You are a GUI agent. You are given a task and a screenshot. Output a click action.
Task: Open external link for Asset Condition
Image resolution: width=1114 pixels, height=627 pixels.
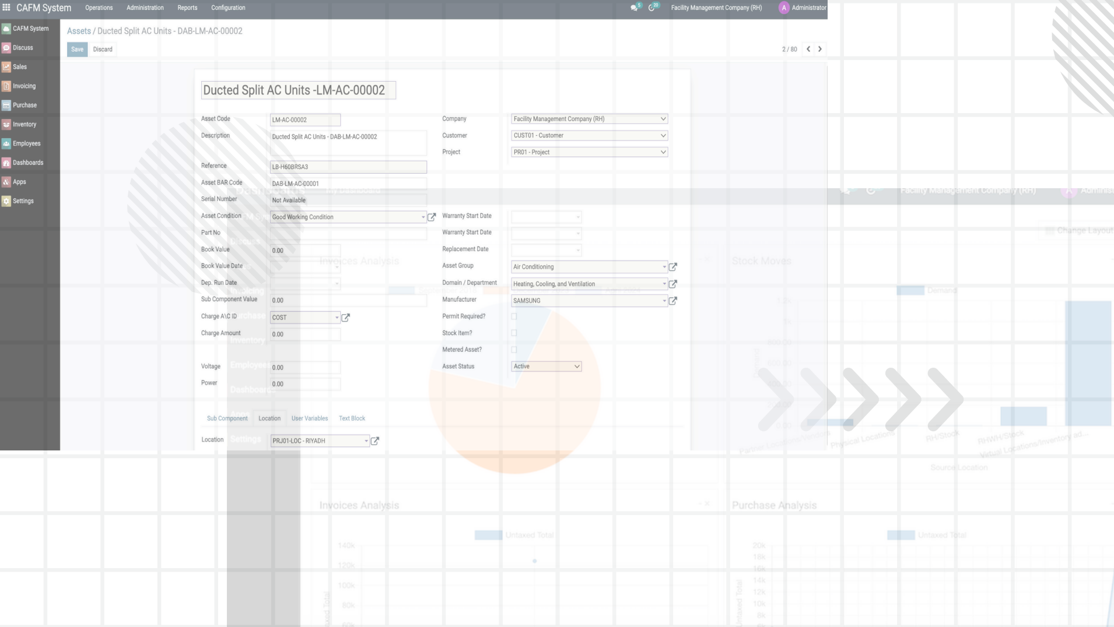(432, 217)
